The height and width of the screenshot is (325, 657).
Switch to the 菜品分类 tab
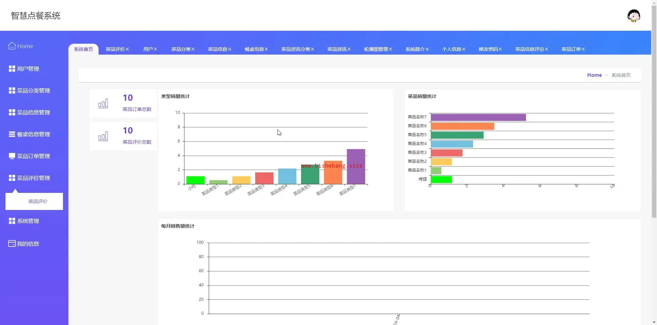(x=181, y=49)
